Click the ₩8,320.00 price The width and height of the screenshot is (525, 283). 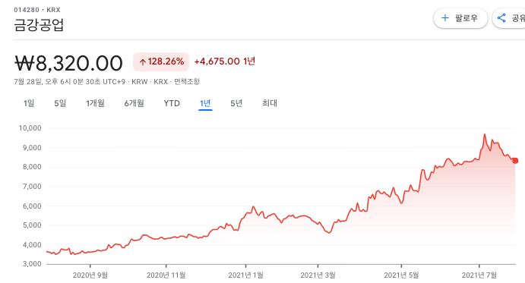click(68, 63)
